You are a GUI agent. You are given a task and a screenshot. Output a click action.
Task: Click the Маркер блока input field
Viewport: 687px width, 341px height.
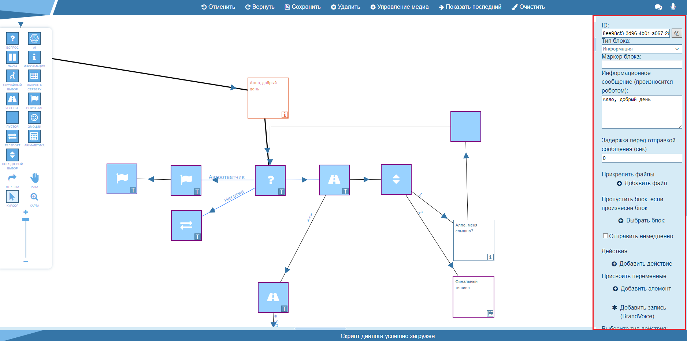[x=642, y=64]
